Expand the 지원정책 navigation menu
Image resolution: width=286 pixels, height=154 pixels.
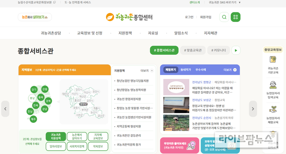tap(125, 33)
